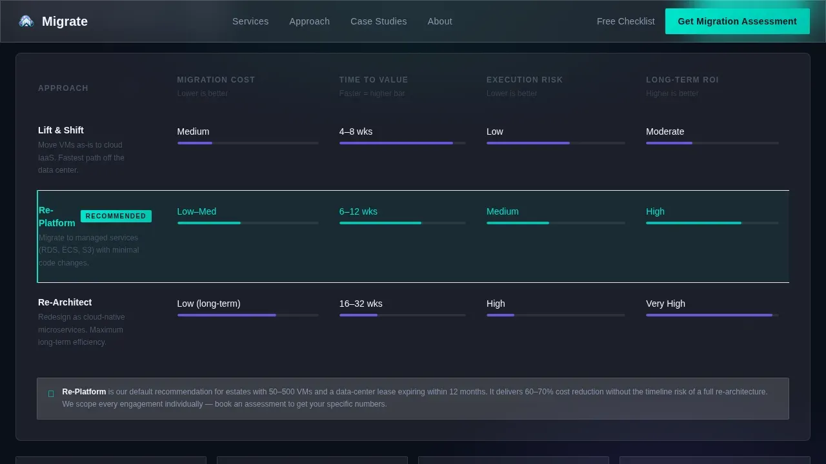The image size is (826, 464).
Task: Open the Services nav item
Action: click(x=250, y=21)
